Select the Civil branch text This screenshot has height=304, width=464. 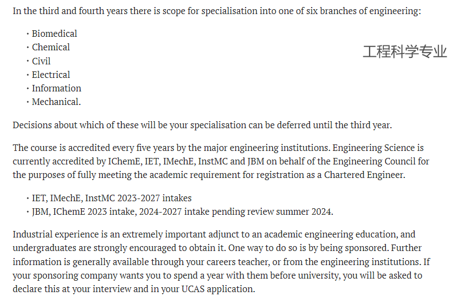[x=41, y=61]
